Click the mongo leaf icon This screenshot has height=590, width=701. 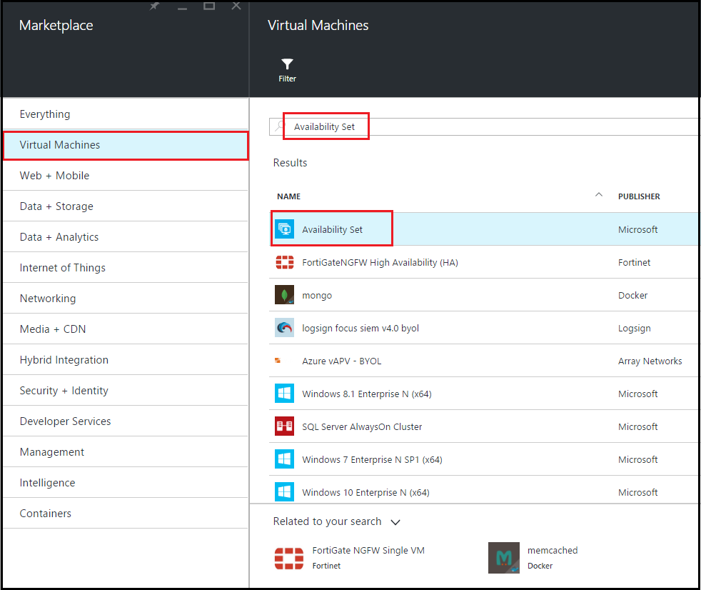coord(284,295)
